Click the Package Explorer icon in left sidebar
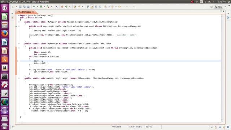The width and height of the screenshot is (231, 130). tap(12, 18)
